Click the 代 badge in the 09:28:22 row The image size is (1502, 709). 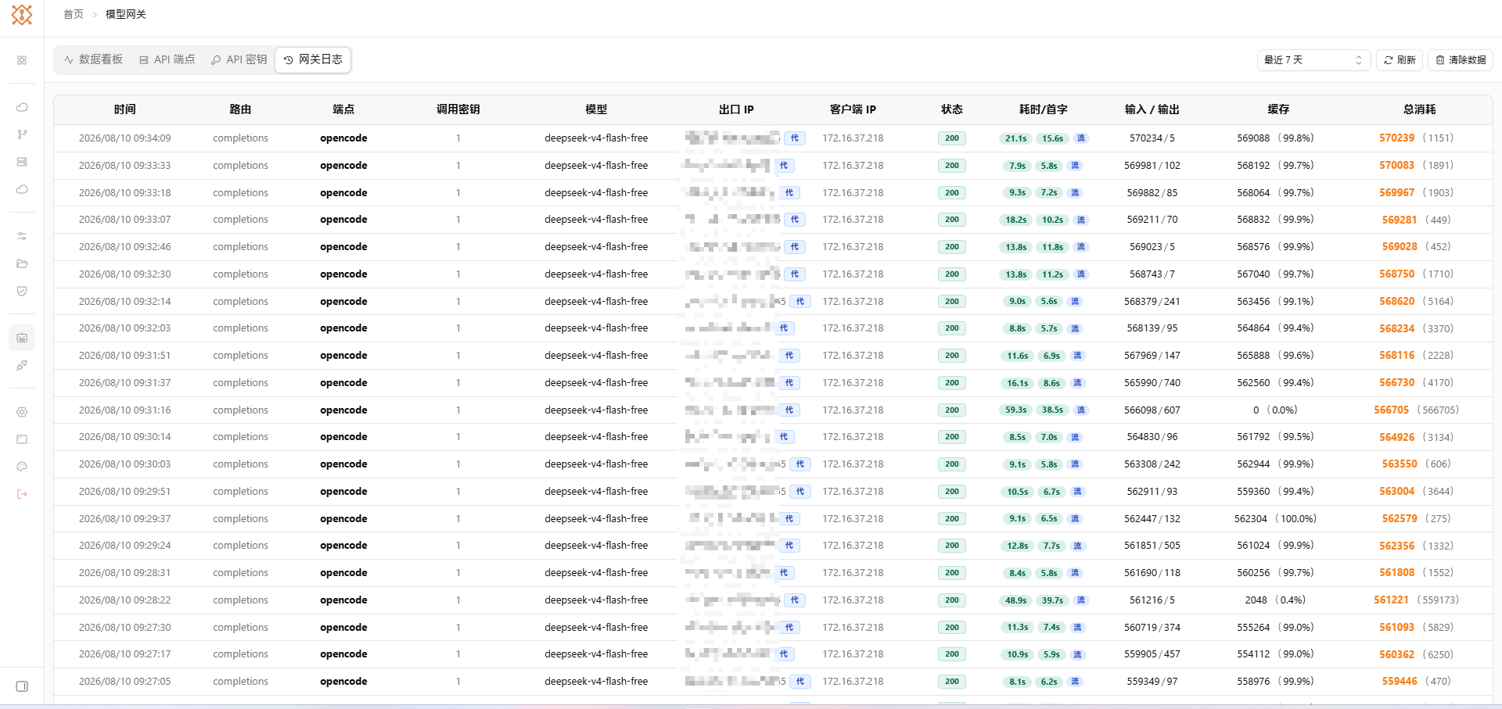click(795, 600)
